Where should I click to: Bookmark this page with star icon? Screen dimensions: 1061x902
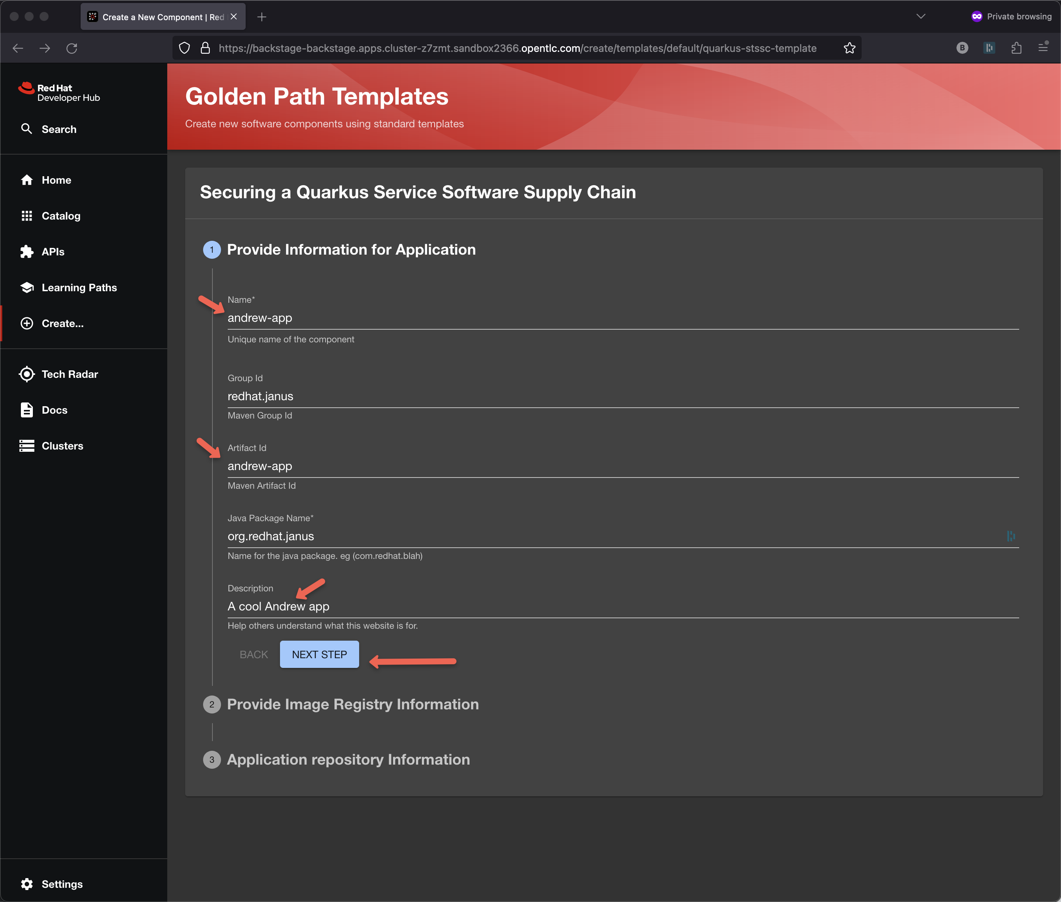[849, 48]
